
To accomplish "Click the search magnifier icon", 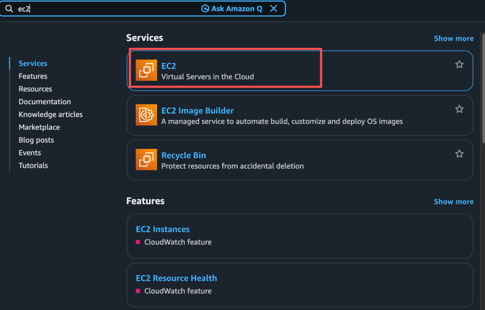I will [x=9, y=9].
